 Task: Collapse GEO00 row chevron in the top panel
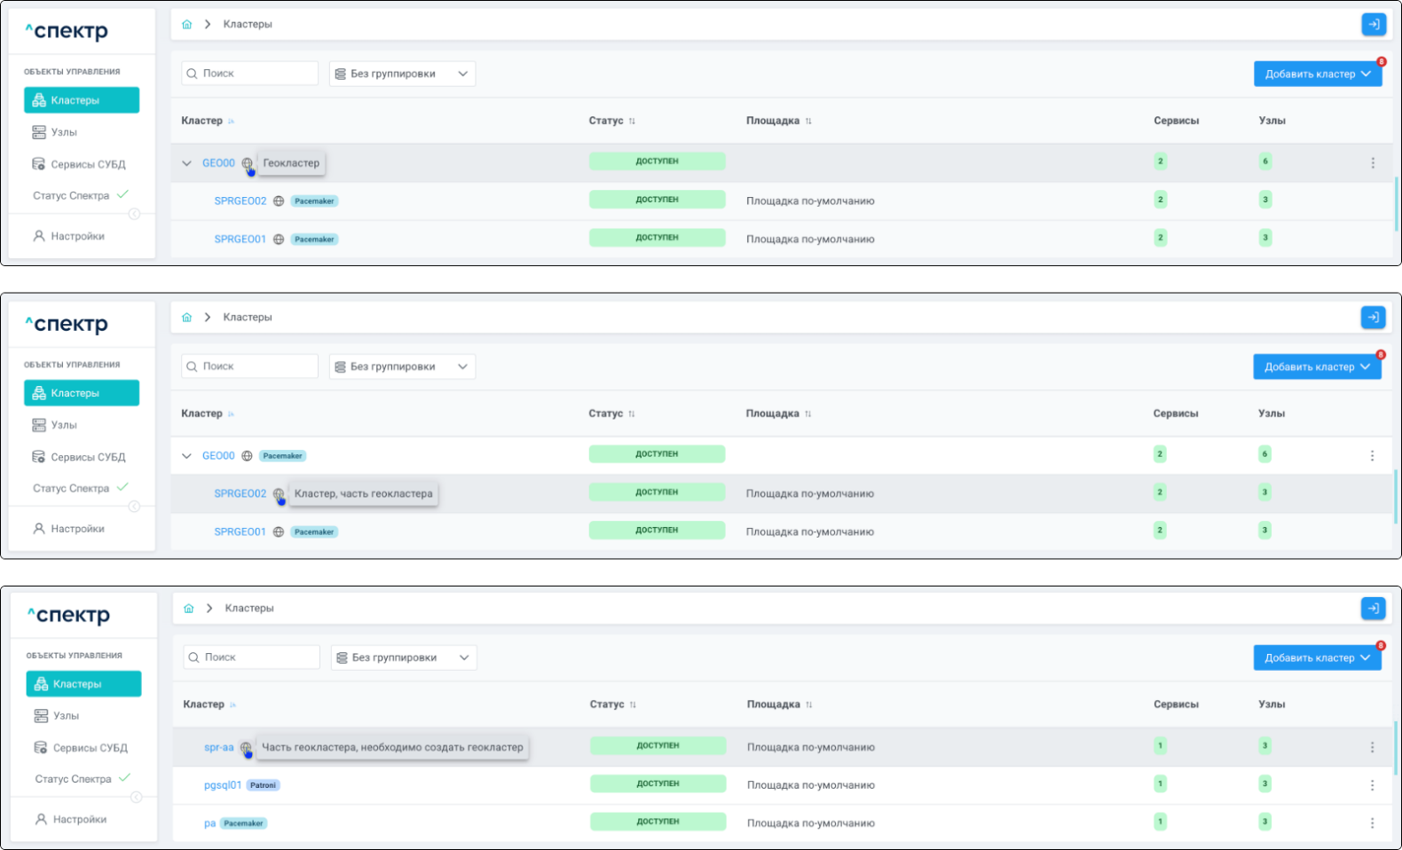(186, 163)
